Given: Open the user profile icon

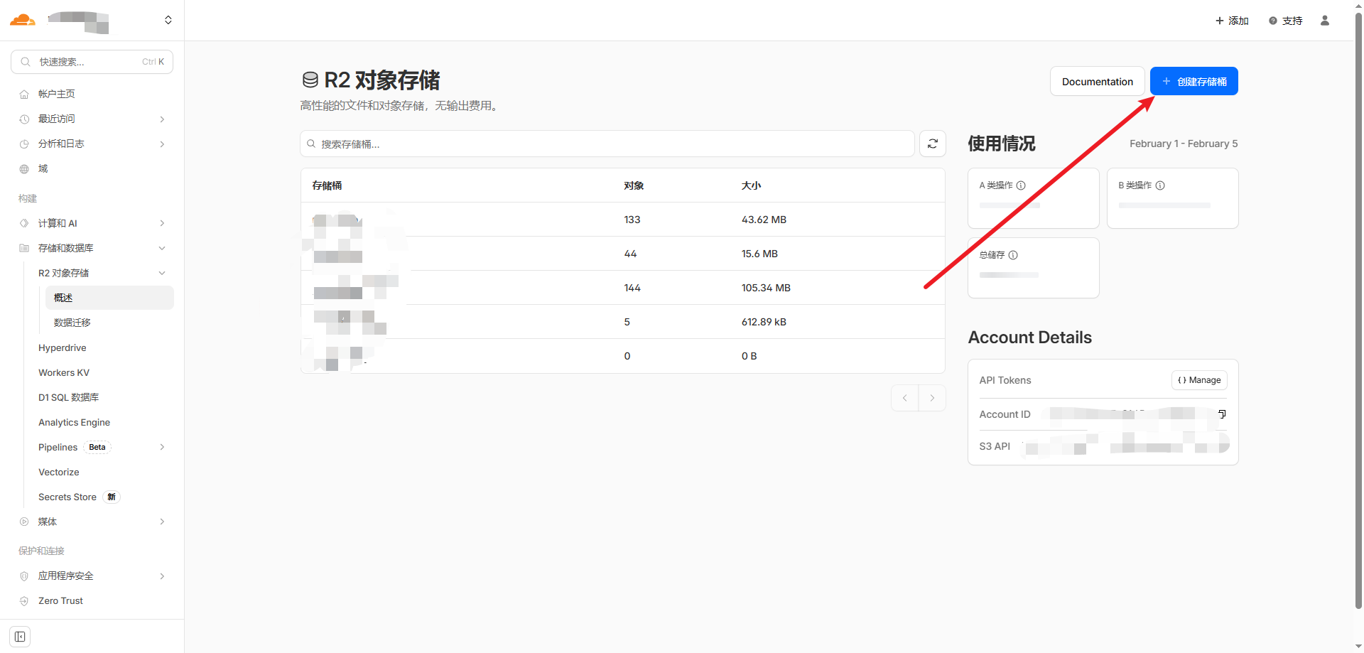Looking at the screenshot, I should [1325, 21].
